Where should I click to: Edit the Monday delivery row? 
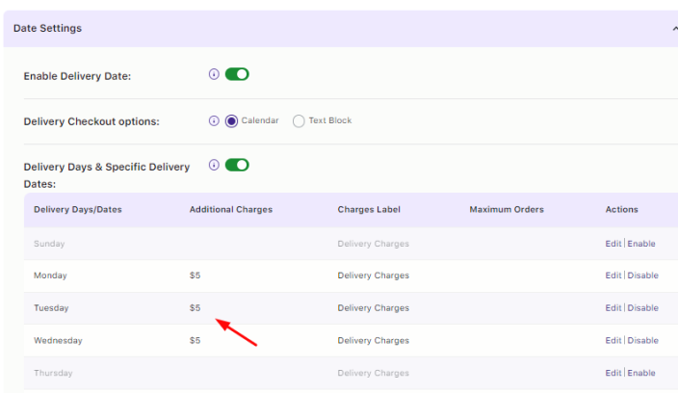coord(613,275)
